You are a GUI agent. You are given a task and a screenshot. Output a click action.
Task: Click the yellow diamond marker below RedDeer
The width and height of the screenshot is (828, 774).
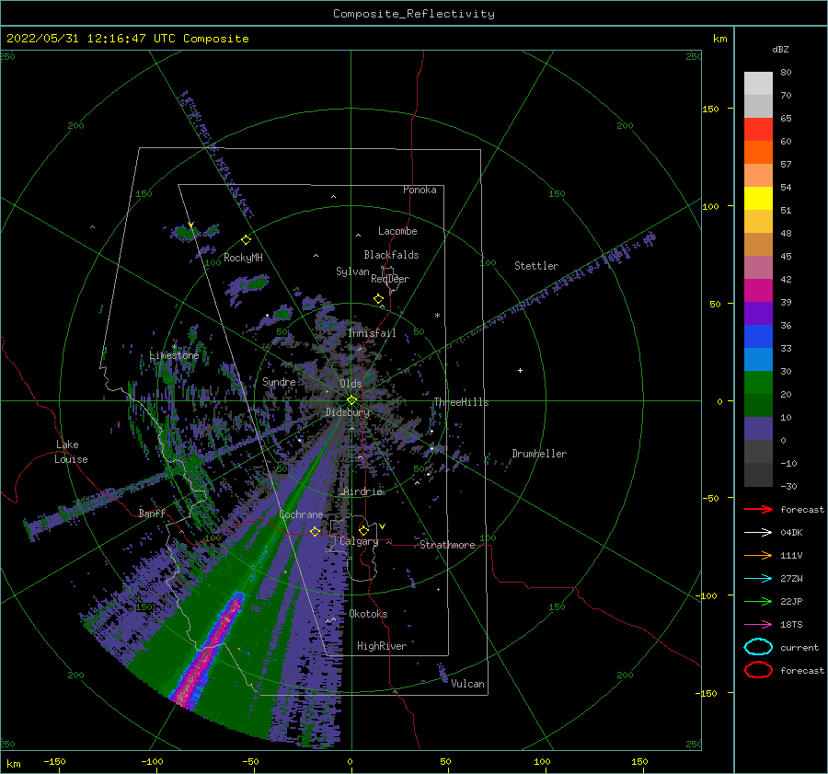click(379, 299)
